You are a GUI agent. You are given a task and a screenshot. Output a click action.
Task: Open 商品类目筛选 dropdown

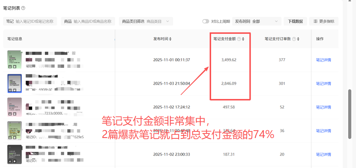pyautogui.click(x=146, y=21)
